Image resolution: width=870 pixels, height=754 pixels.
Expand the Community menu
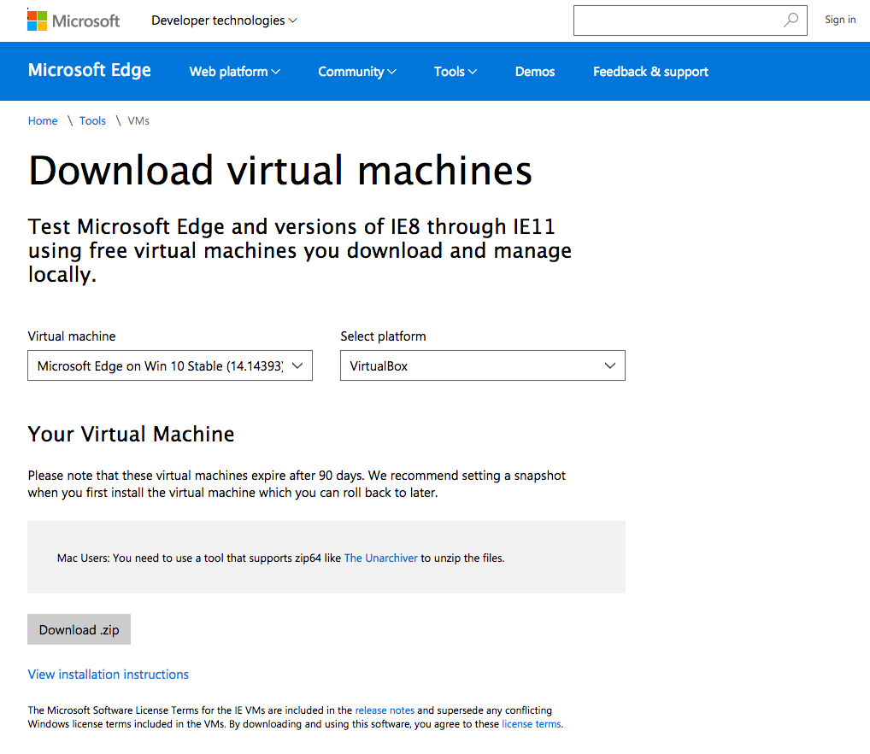pyautogui.click(x=356, y=72)
